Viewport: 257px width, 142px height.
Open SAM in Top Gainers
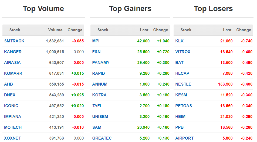tap(97, 127)
